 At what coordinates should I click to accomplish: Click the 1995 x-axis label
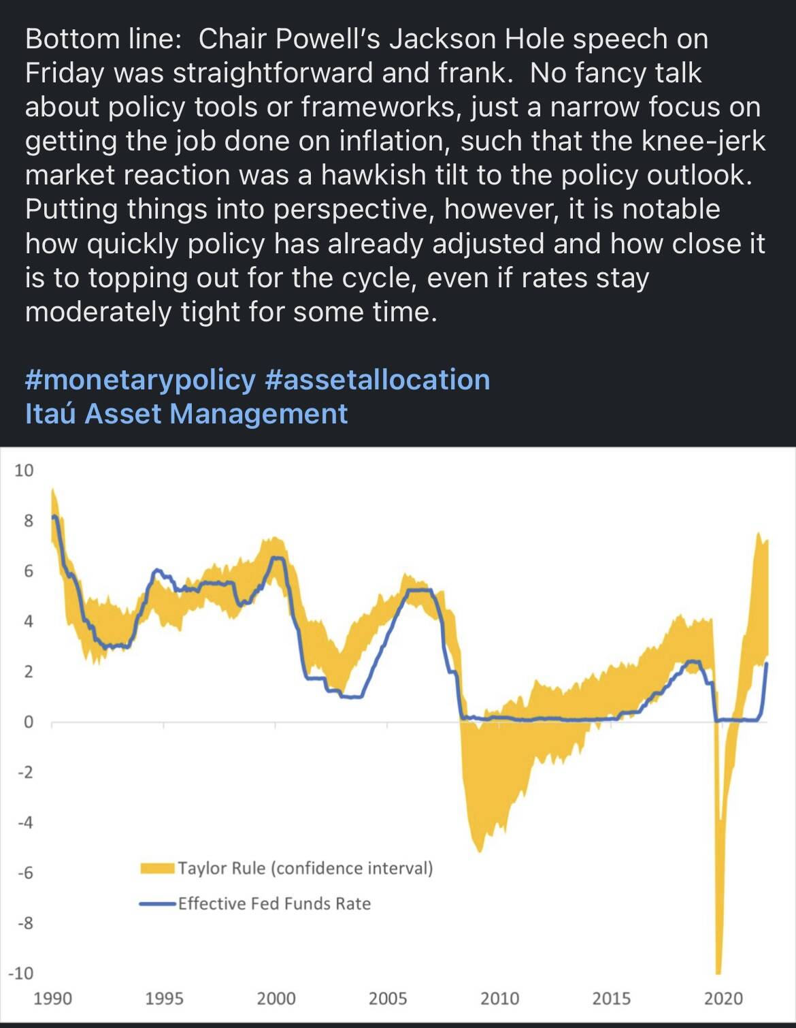point(164,999)
